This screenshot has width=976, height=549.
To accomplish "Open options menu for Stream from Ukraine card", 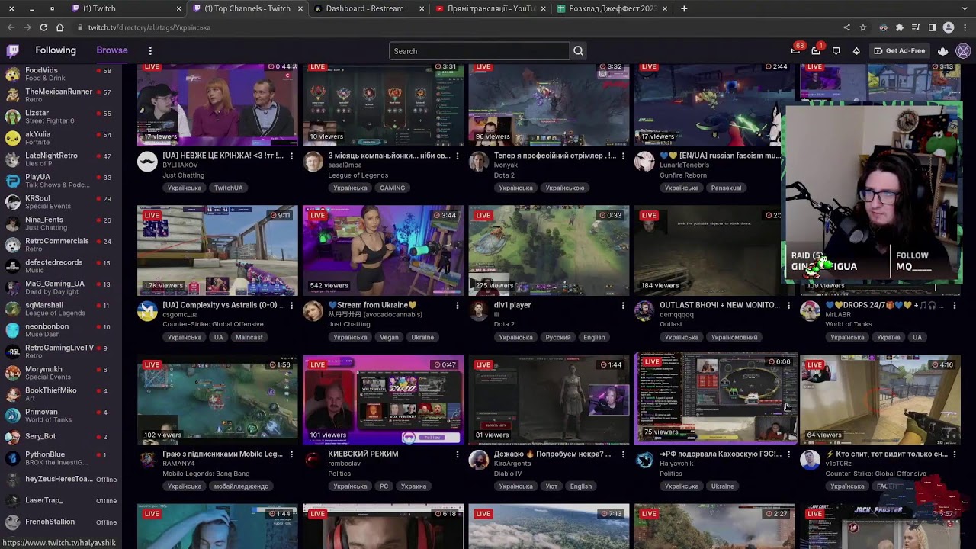I will [457, 306].
